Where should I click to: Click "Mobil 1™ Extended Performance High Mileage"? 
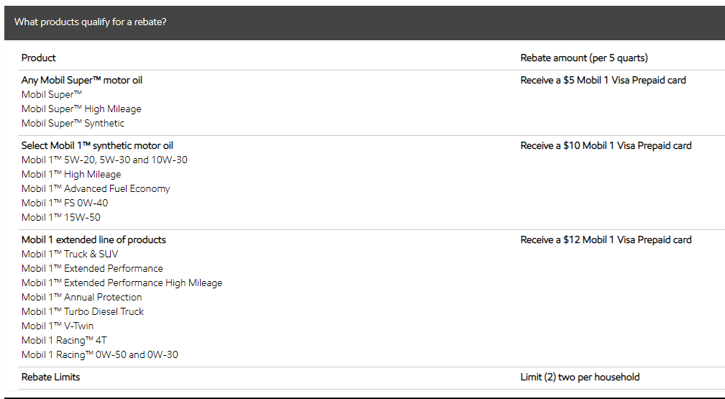[122, 283]
